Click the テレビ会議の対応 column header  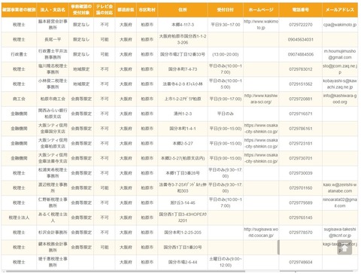(105, 10)
